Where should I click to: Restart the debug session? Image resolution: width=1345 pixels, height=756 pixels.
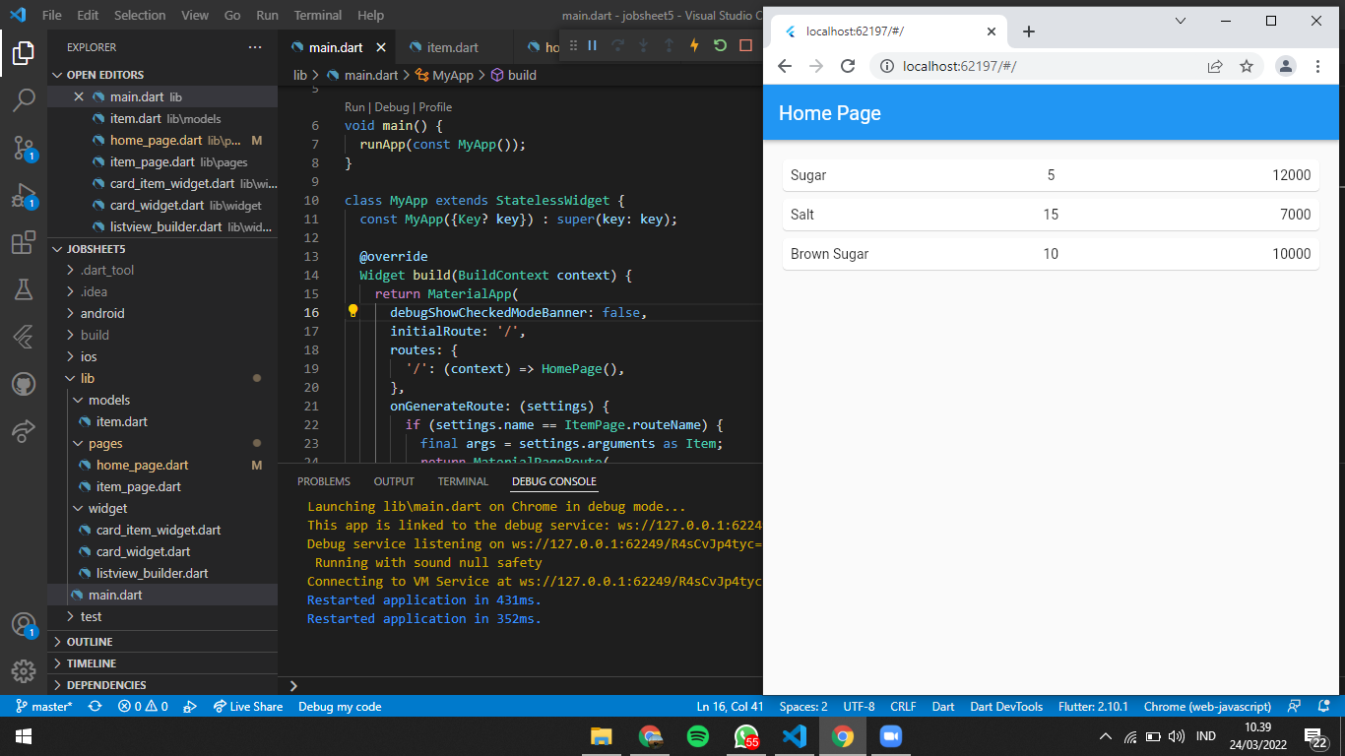[720, 44]
